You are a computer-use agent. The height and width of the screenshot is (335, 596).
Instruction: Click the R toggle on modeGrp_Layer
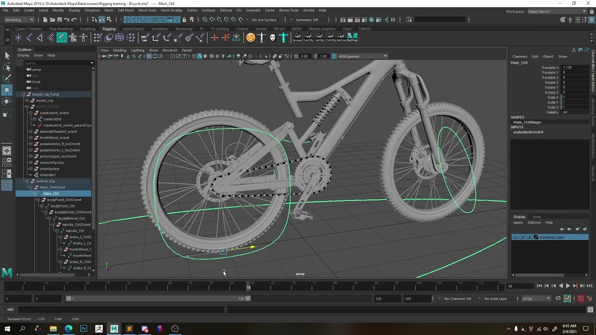tap(529, 237)
